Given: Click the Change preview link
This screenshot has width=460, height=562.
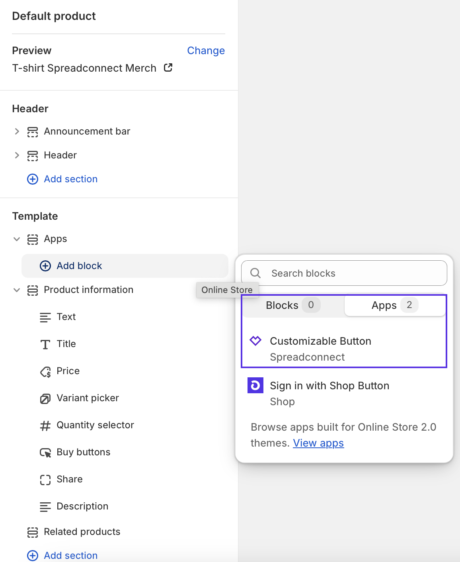Looking at the screenshot, I should pyautogui.click(x=206, y=51).
